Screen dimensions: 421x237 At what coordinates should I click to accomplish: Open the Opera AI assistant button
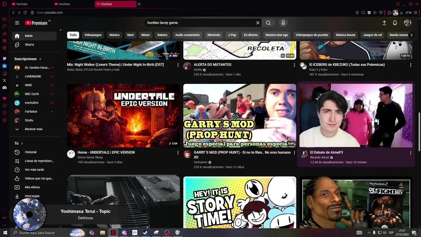[409, 13]
